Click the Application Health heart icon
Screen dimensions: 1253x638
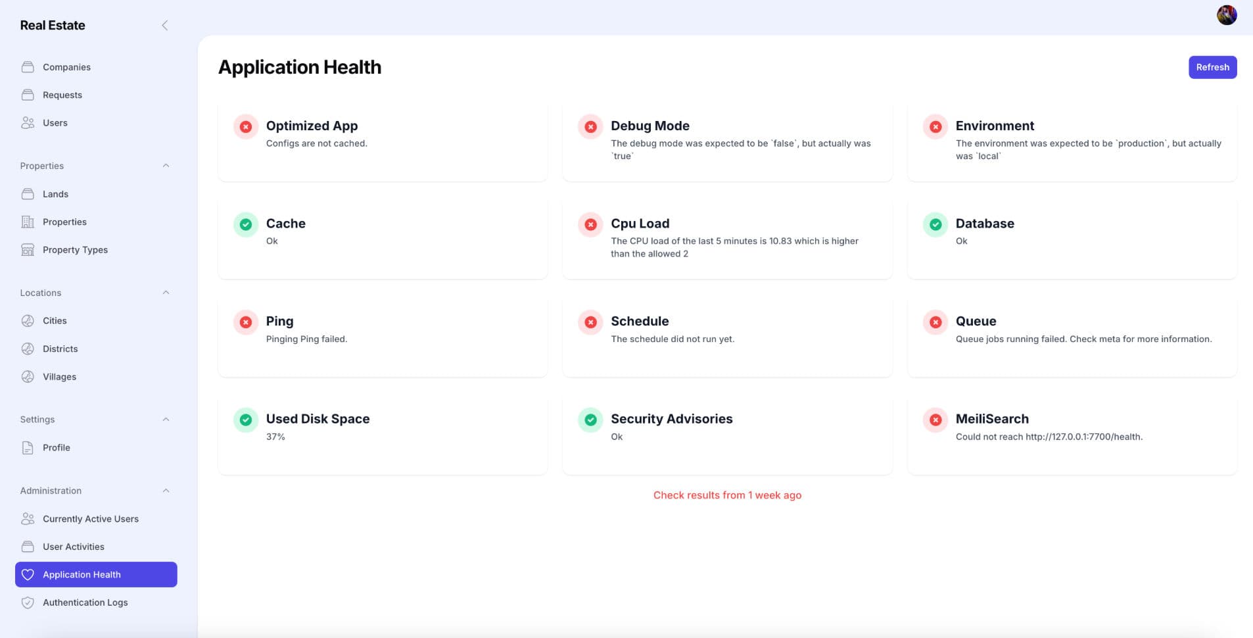point(28,575)
